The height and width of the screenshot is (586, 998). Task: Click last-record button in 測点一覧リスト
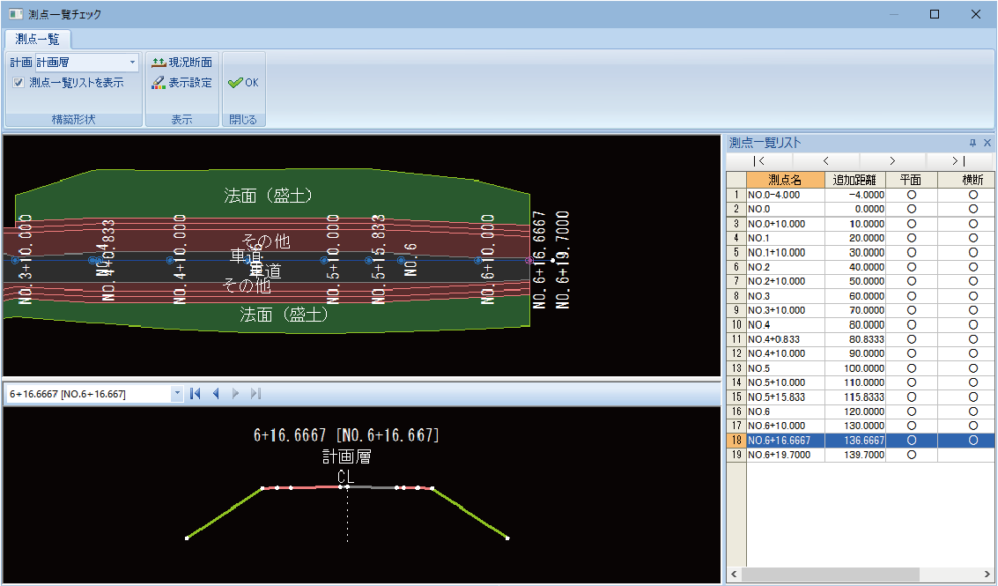959,161
